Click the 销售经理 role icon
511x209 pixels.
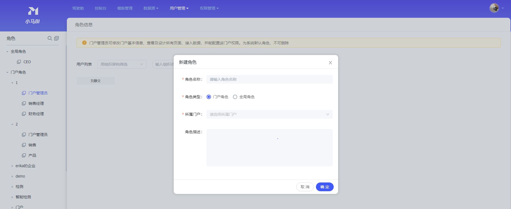pos(24,103)
